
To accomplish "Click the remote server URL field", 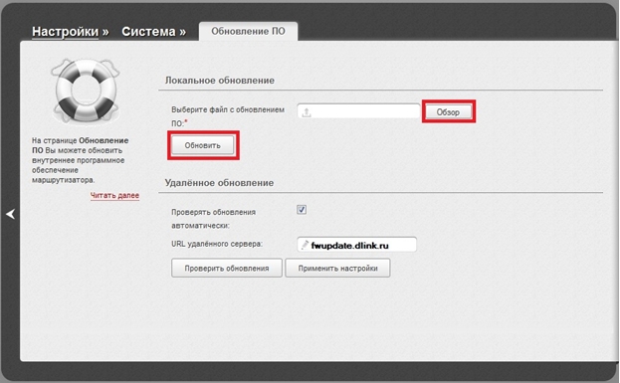I will point(356,245).
